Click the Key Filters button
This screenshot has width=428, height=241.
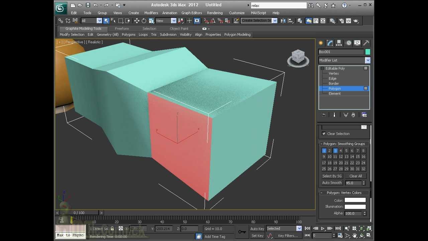(288, 236)
